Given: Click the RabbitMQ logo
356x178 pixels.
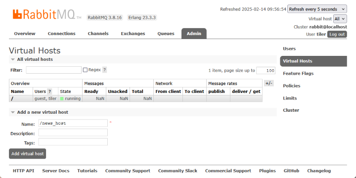Looking at the screenshot, I should (x=47, y=14).
